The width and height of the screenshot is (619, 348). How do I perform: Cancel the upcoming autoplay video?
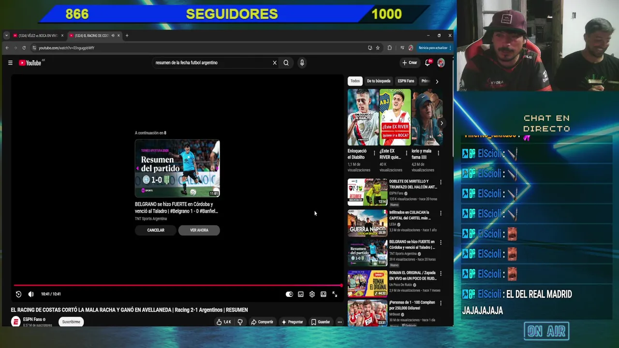point(156,230)
